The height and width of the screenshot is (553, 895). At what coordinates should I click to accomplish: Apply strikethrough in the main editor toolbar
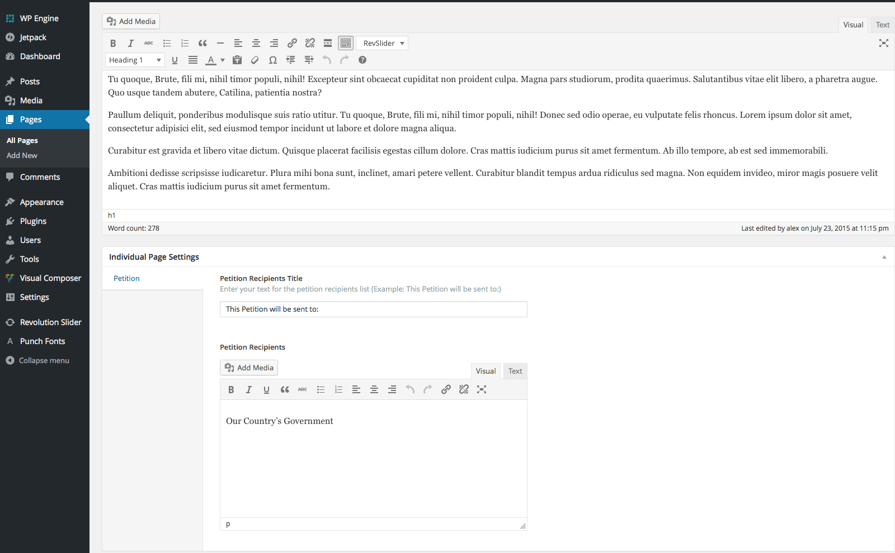[149, 43]
